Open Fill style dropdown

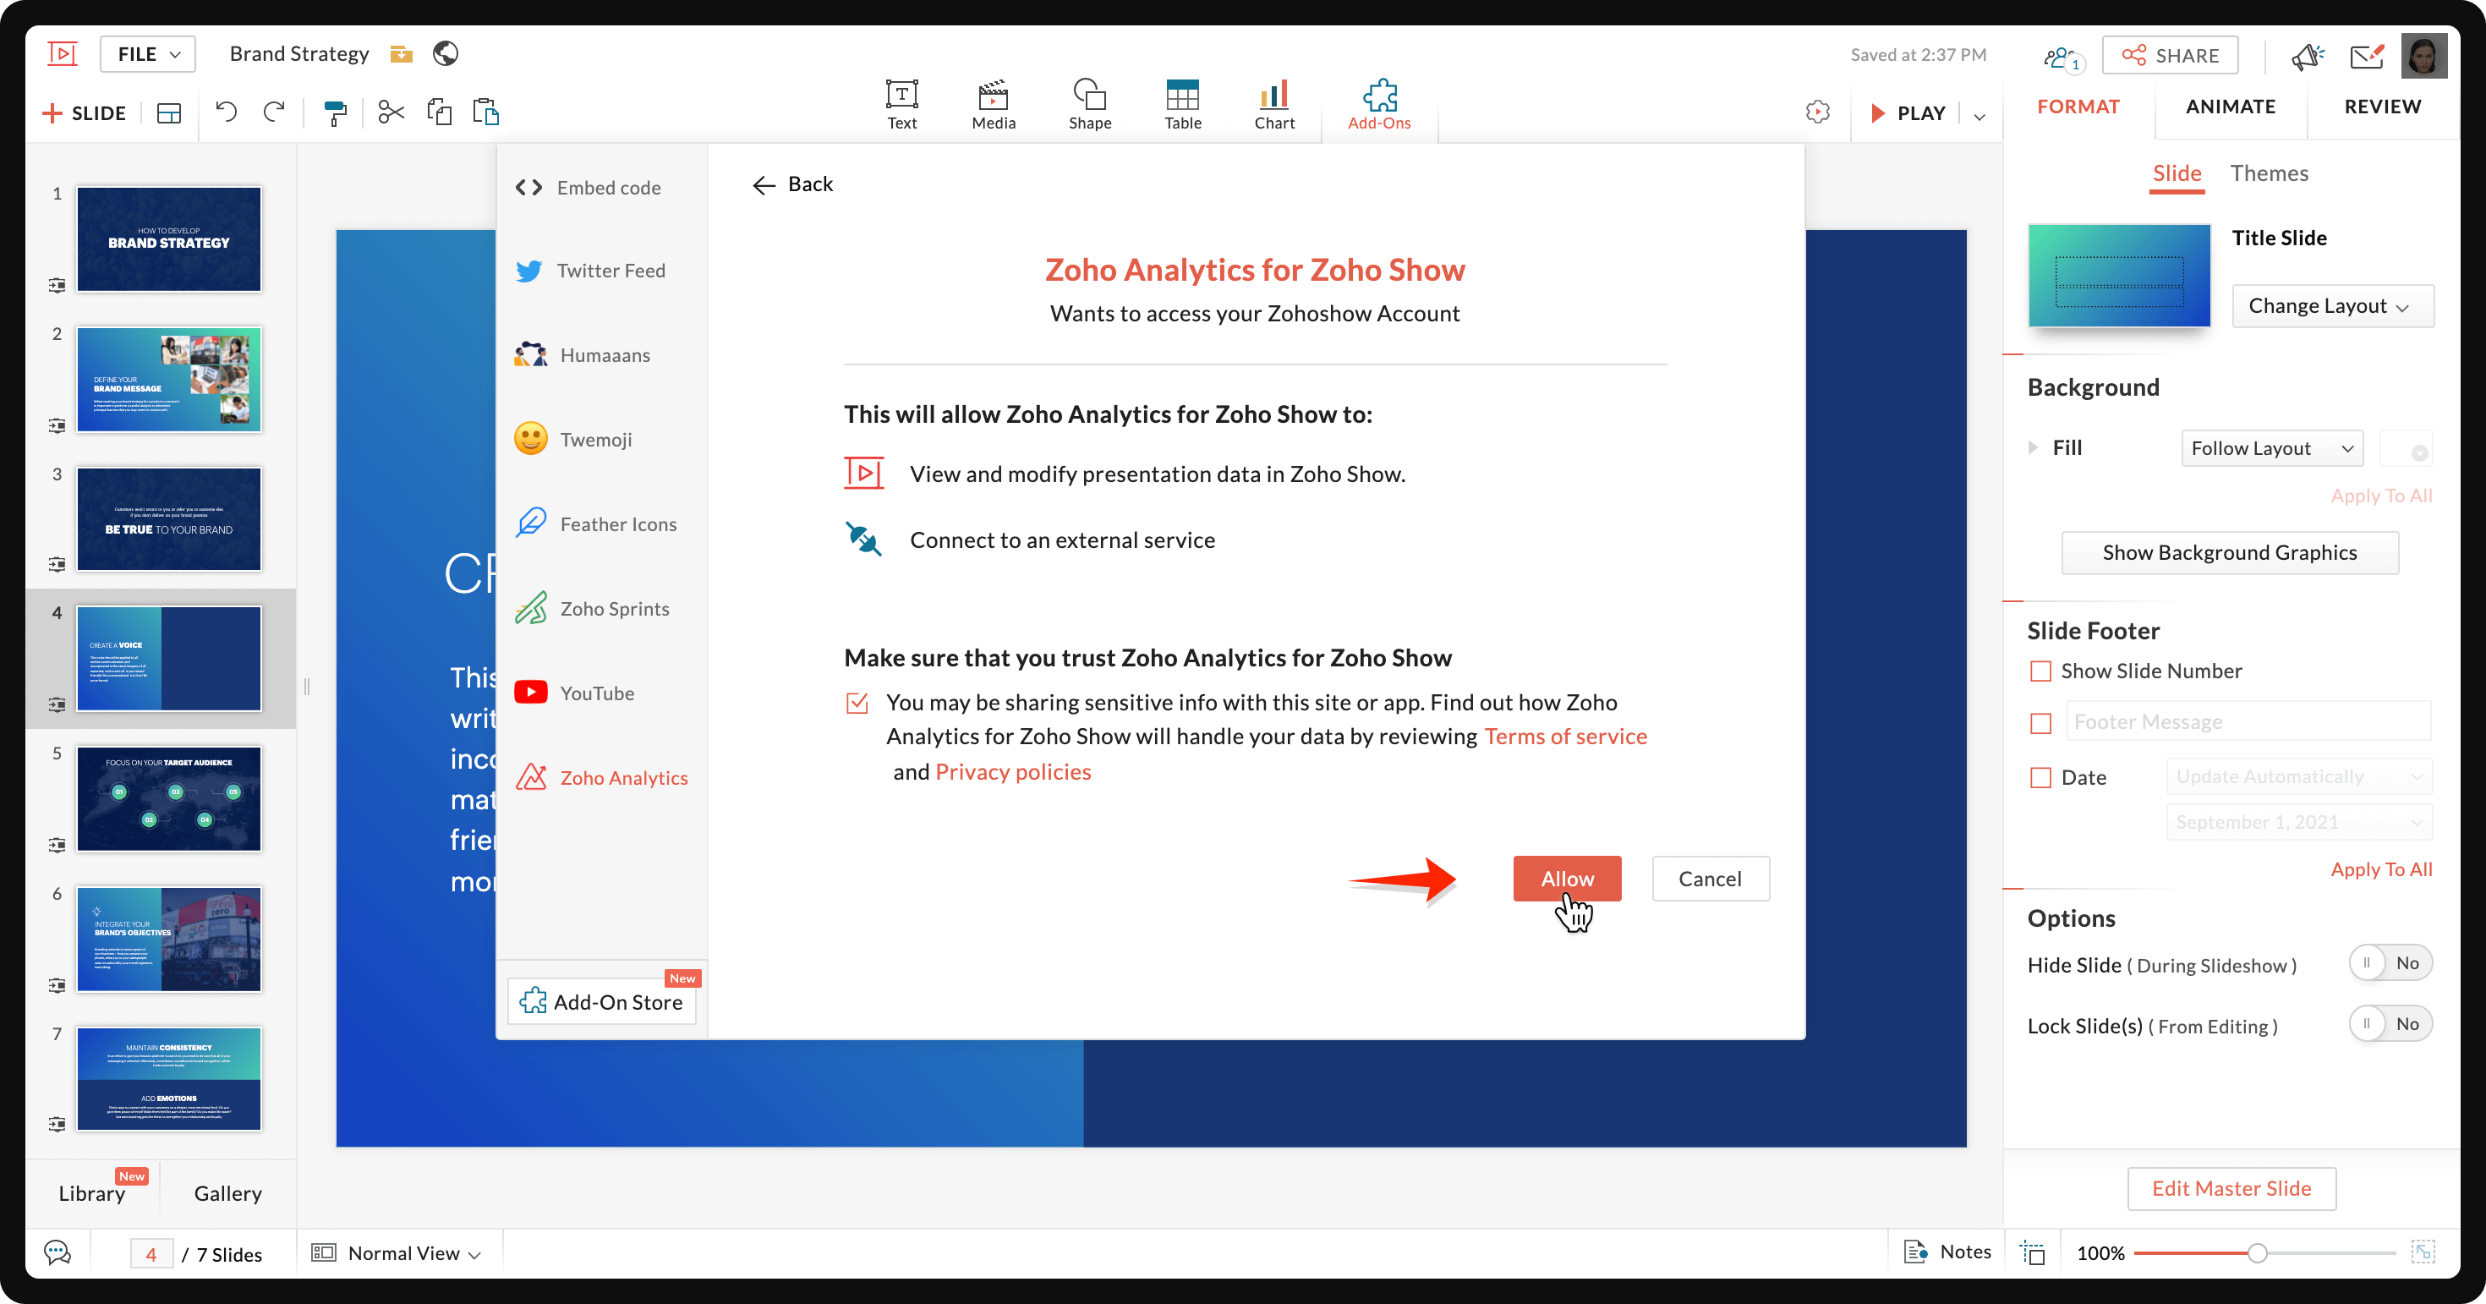pos(2272,447)
